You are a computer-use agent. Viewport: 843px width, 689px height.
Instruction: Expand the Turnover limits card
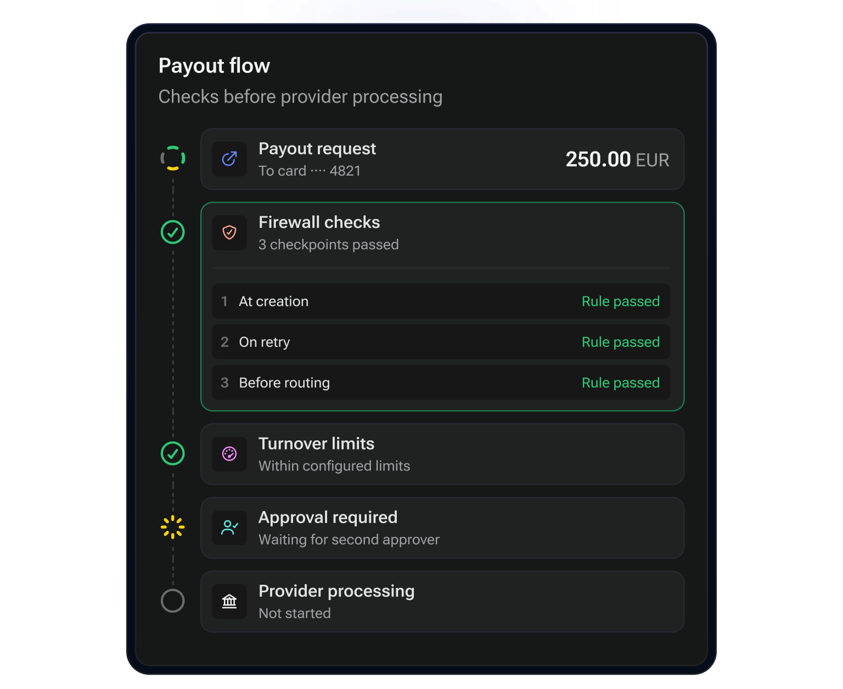coord(442,454)
